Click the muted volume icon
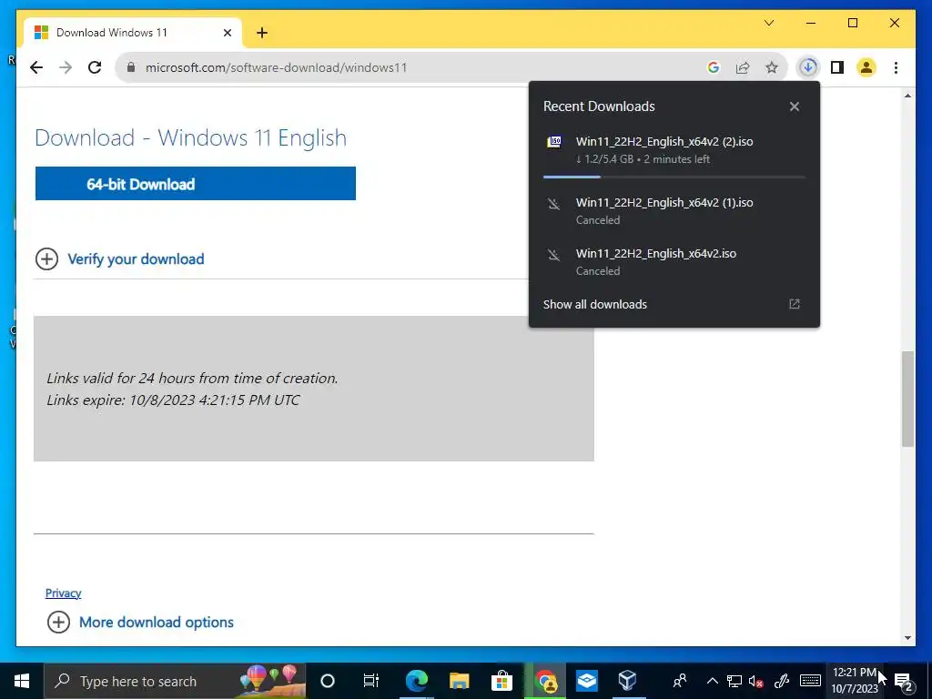Screen dimensions: 932x699 (x=756, y=681)
